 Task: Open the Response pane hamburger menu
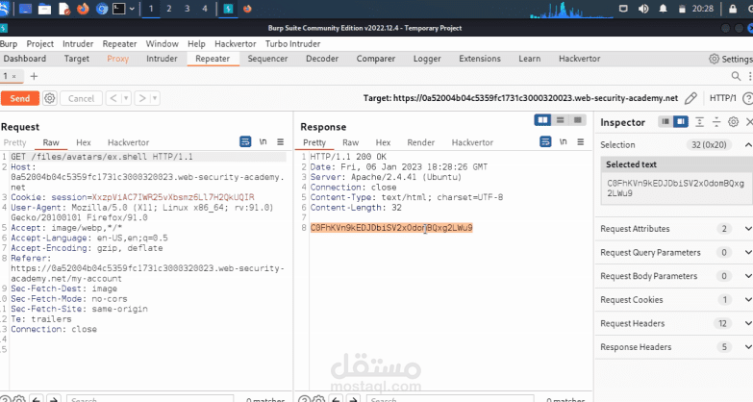(581, 141)
